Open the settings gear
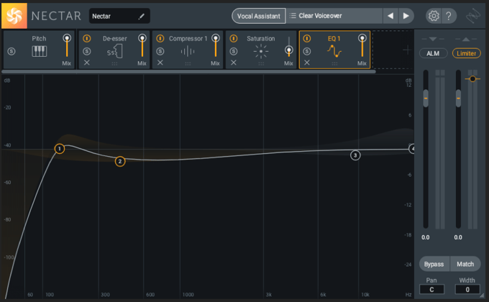 pos(434,16)
